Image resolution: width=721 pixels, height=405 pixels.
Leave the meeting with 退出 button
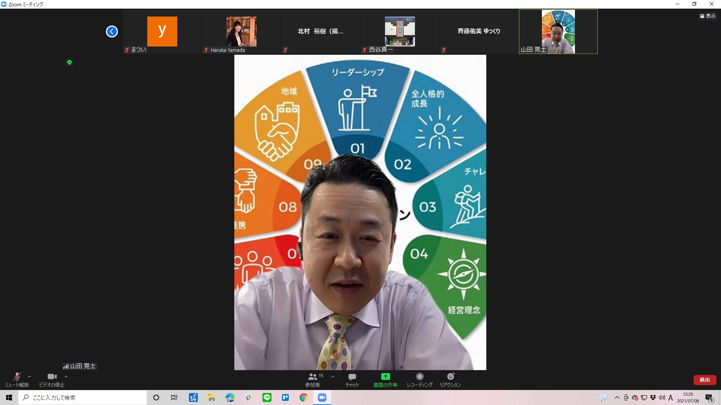(x=705, y=380)
